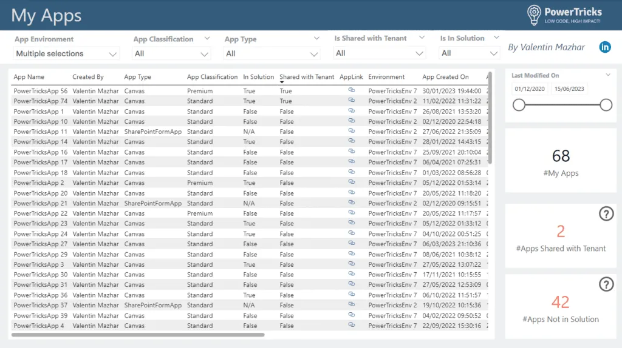
Task: Open the AppLink for PowerTricksApp 2
Action: (352, 182)
